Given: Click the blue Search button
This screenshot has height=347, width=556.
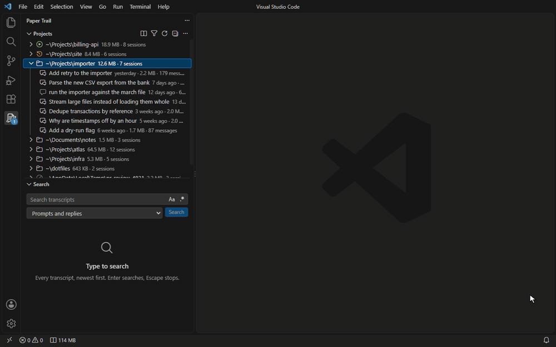Looking at the screenshot, I should click(x=176, y=212).
